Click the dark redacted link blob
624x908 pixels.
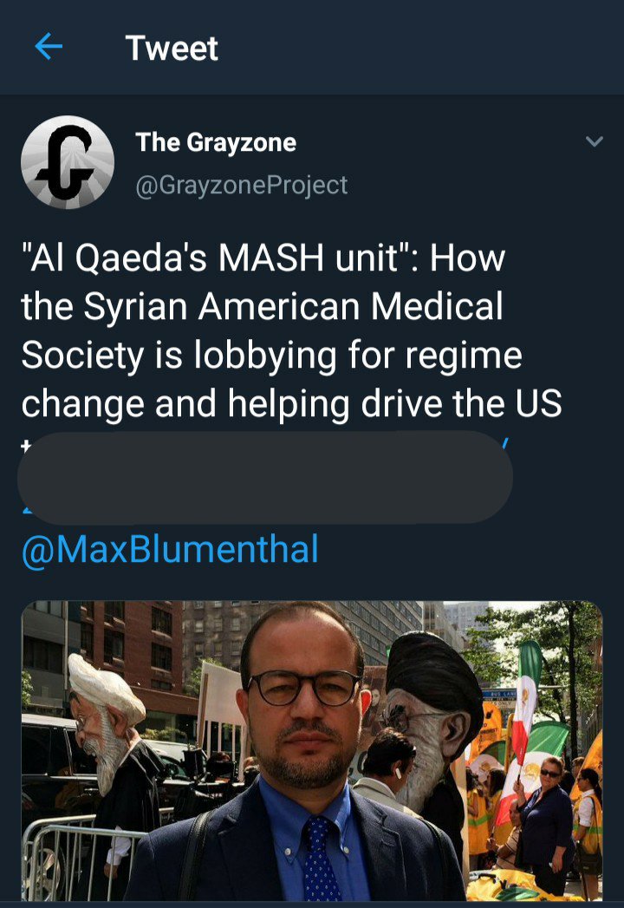[265, 477]
